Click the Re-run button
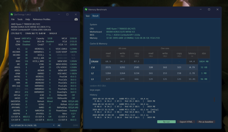The height and width of the screenshot is (132, 228). [166, 122]
